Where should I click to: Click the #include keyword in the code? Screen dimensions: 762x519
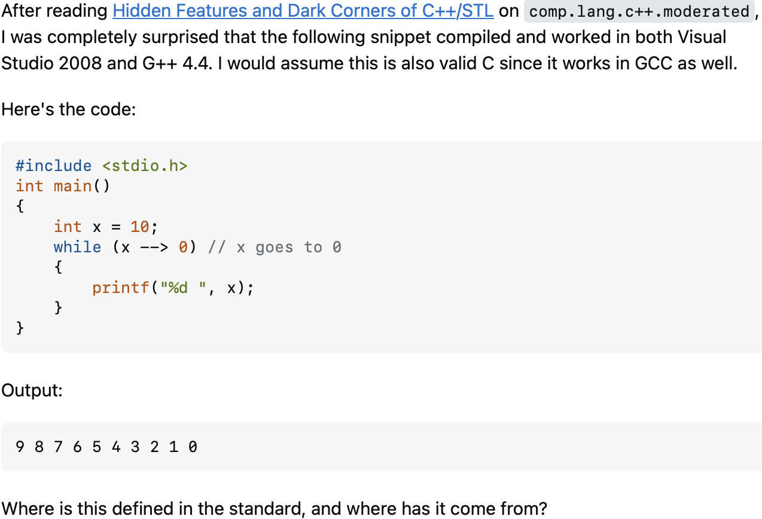tap(54, 166)
